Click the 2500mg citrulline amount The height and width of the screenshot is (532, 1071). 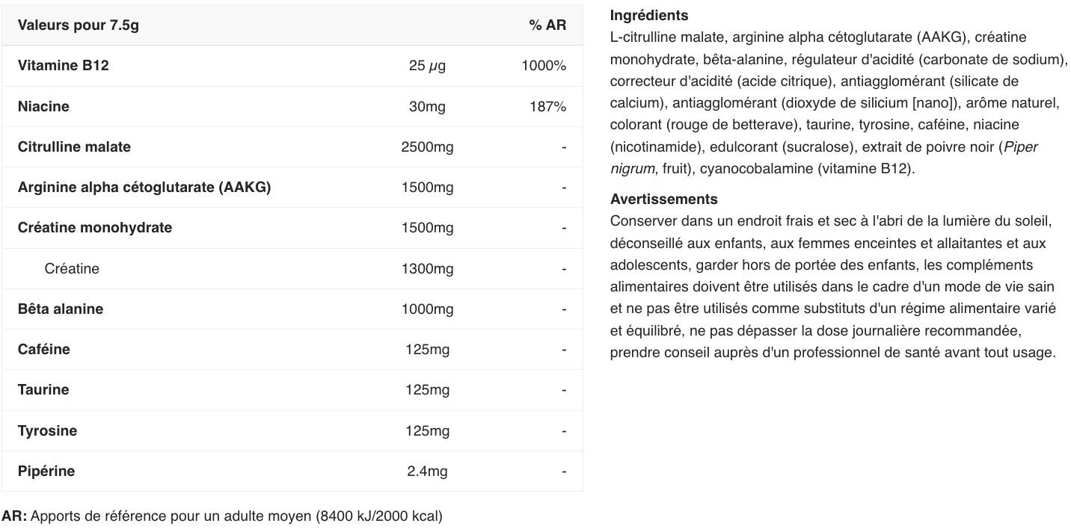(x=427, y=147)
